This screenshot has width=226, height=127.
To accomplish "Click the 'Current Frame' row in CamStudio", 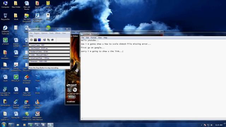I will pos(49,45).
